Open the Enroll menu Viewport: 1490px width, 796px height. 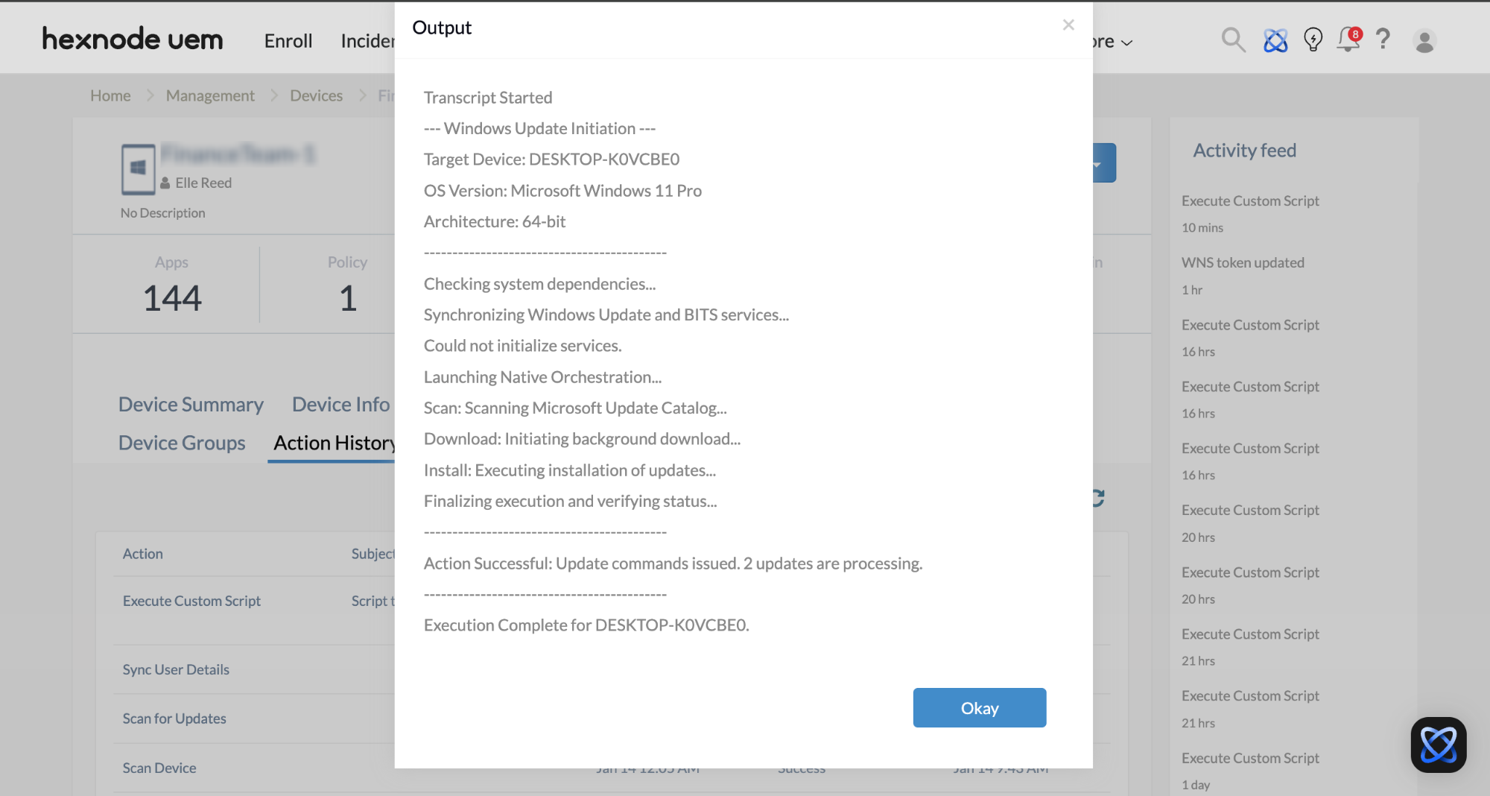pos(288,41)
